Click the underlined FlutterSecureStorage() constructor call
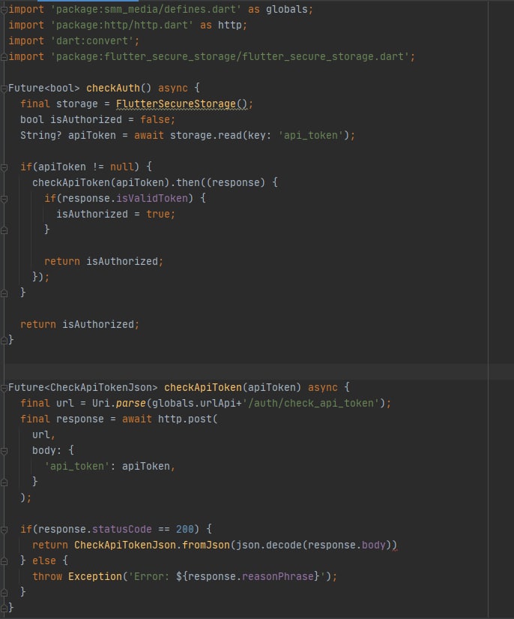 (x=181, y=104)
